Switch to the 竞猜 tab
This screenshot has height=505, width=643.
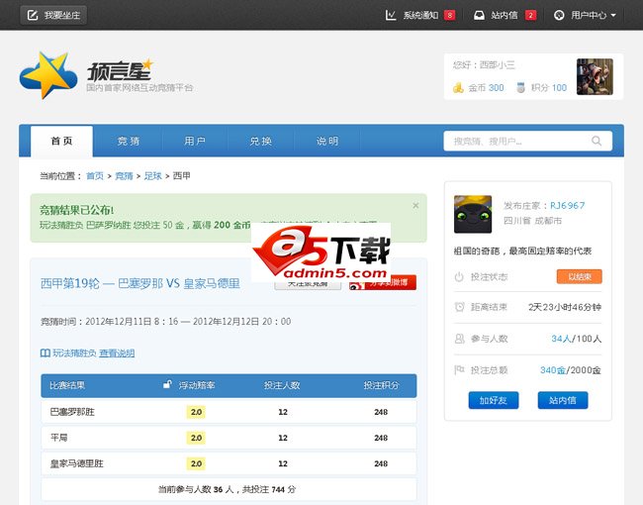pos(129,142)
